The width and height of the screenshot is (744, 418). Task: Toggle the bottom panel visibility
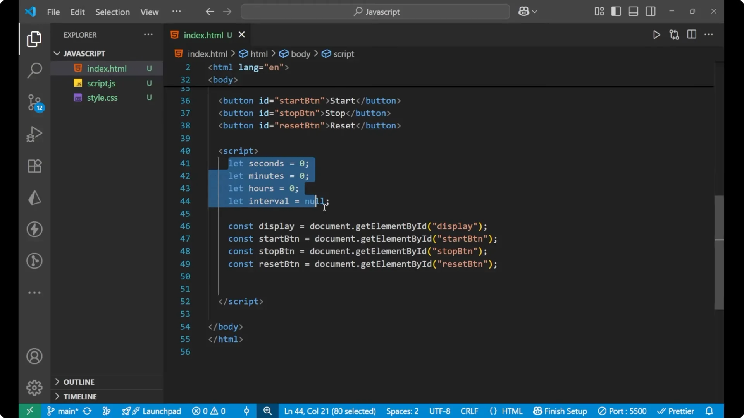633,11
